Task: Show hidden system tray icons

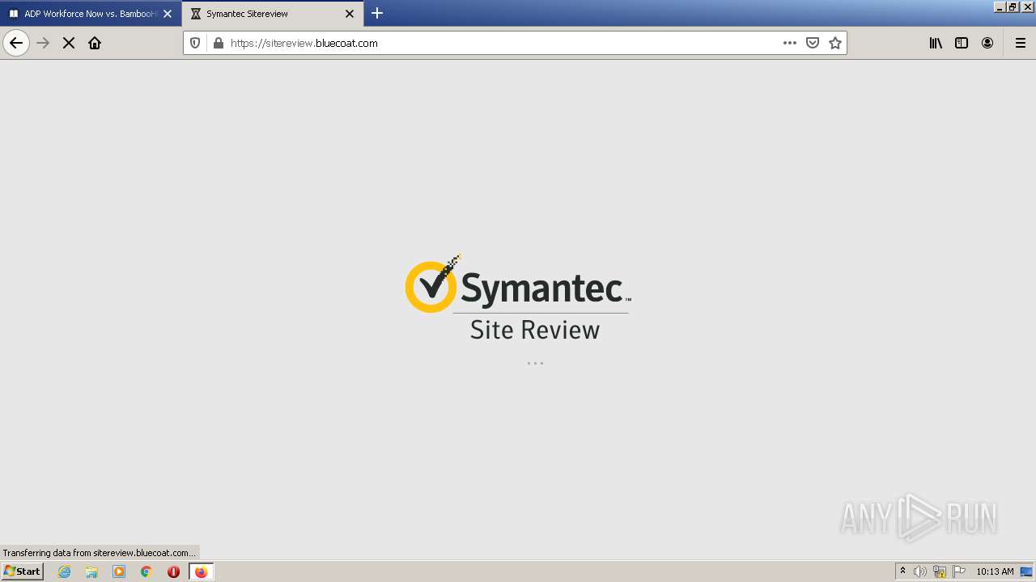Action: coord(902,571)
